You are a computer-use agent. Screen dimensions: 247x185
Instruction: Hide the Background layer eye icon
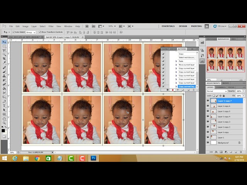pos(208,143)
